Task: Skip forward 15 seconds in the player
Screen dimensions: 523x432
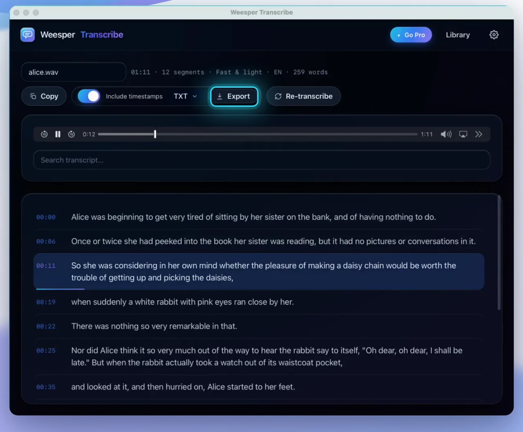Action: (72, 134)
